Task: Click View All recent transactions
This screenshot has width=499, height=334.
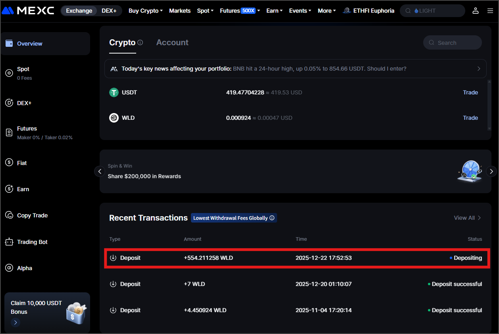Action: [467, 218]
